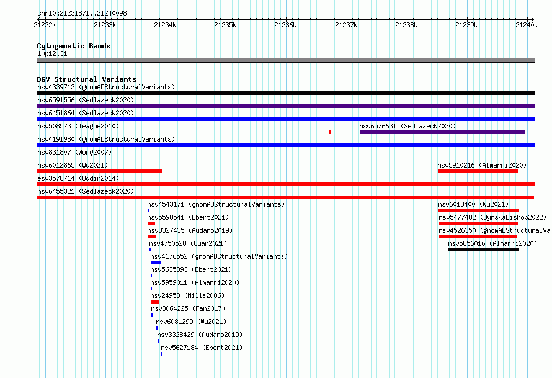Open nsv4176552 gnomAD variant label

(x=219, y=256)
